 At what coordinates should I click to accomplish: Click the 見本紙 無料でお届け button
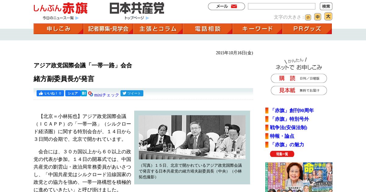tap(299, 91)
